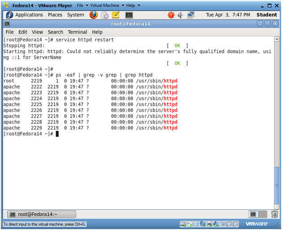The image size is (282, 230).
Task: Open the terminal Search menu
Action: coord(55,32)
